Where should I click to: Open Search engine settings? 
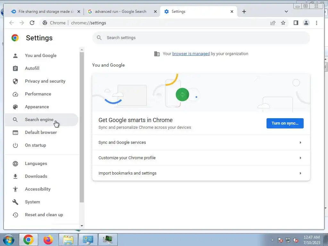click(x=42, y=120)
